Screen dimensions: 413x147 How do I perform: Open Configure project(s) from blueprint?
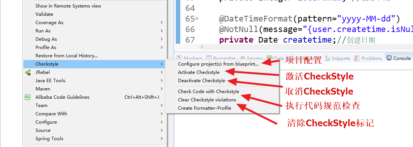(x=218, y=64)
